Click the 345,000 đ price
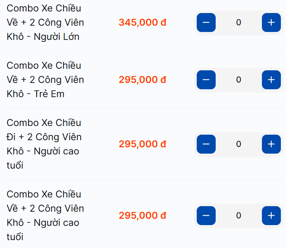 point(142,23)
